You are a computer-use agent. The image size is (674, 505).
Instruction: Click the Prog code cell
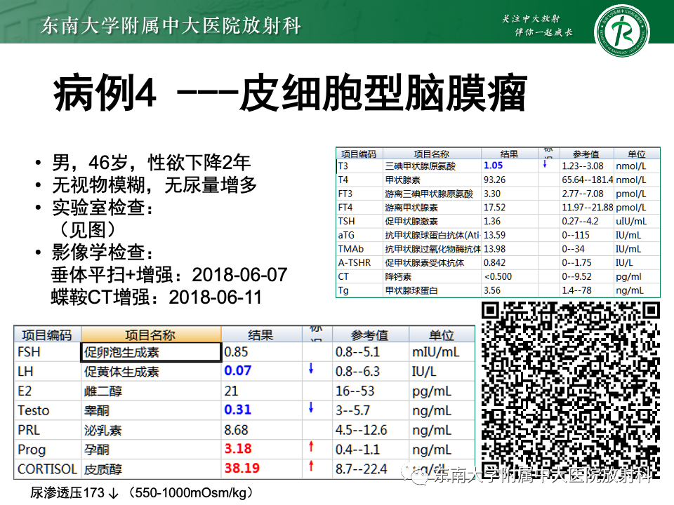click(47, 450)
